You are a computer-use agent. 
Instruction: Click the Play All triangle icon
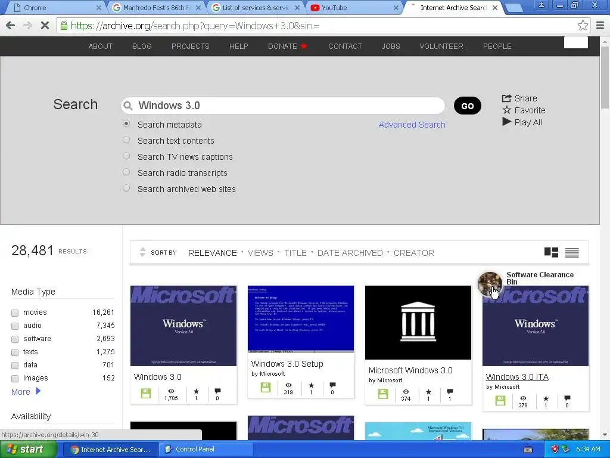click(x=506, y=122)
